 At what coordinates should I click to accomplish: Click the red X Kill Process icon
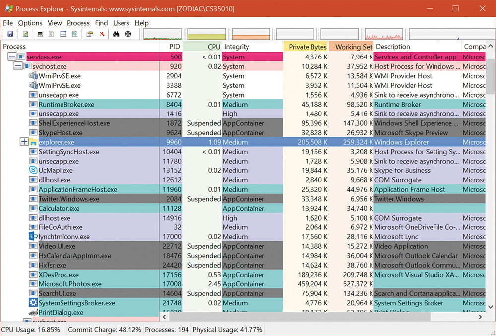point(102,34)
